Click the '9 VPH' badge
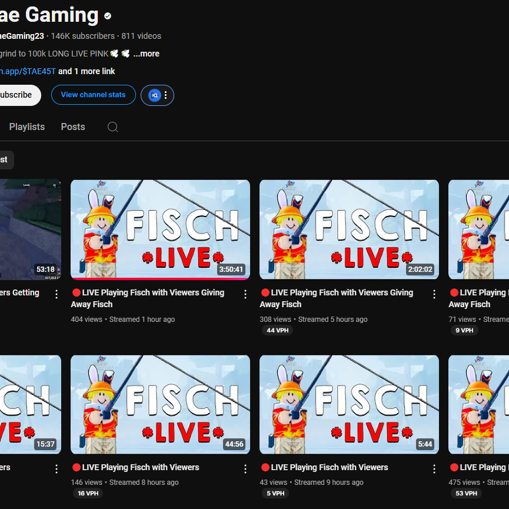Viewport: 509px width, 509px height. click(464, 331)
